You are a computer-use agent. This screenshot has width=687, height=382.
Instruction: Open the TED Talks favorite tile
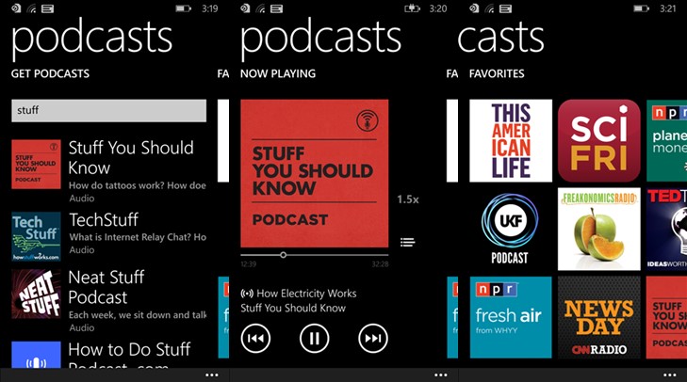667,229
